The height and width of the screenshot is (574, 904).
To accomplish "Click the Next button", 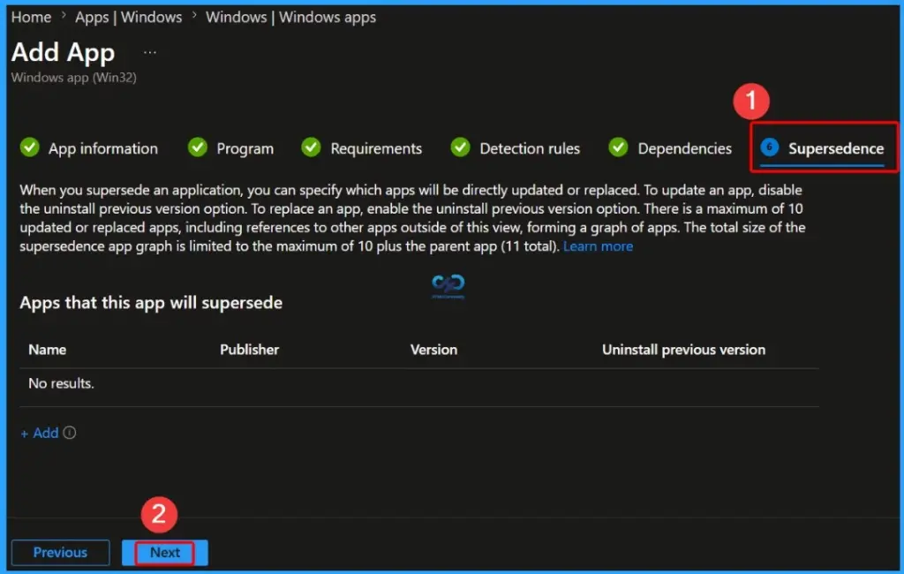I will pyautogui.click(x=165, y=552).
